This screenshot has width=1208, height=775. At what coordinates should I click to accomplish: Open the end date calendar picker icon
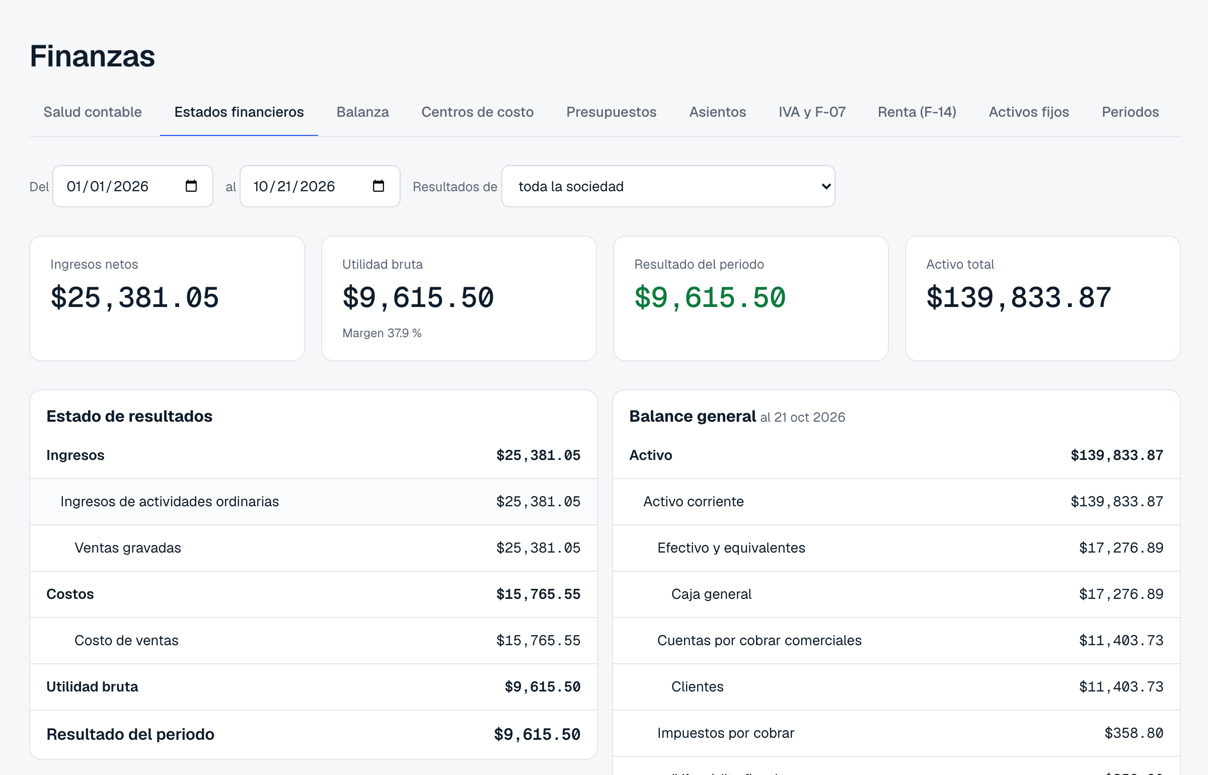point(379,186)
